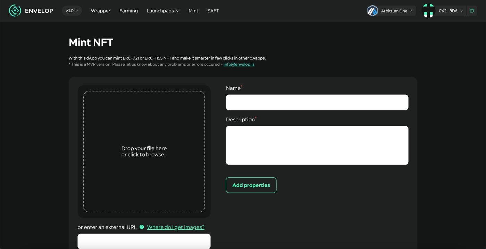Click the file drop zone to browse
The image size is (486, 249).
tap(144, 151)
